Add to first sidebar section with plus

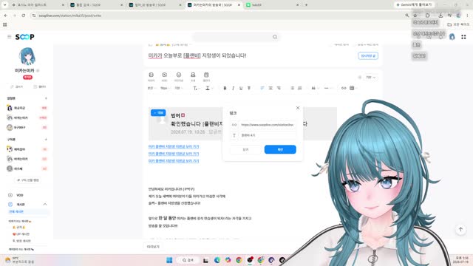[46, 98]
